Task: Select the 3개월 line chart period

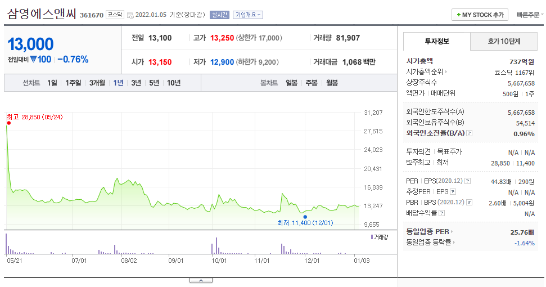Action: (97, 83)
